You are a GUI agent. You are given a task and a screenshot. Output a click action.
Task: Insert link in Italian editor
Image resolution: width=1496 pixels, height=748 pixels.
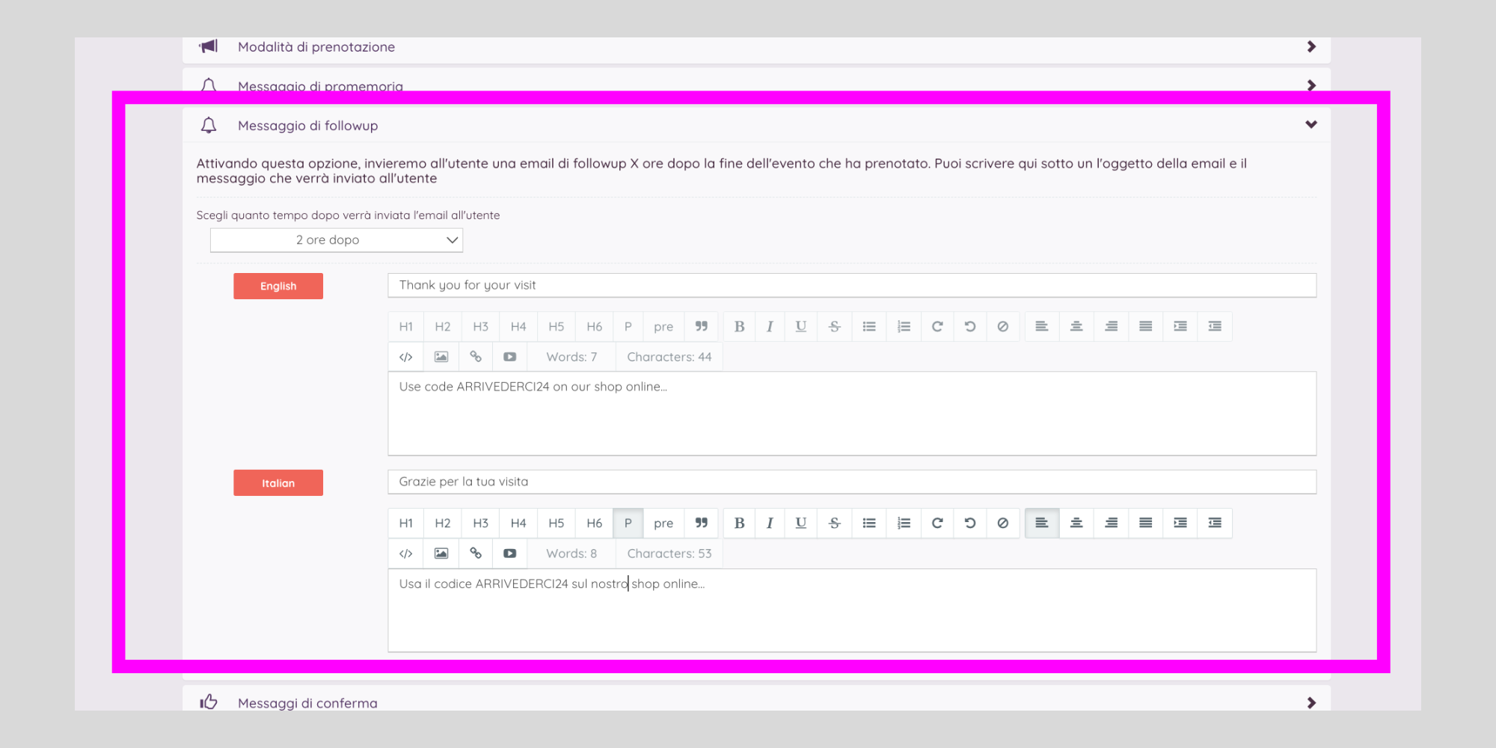point(476,554)
